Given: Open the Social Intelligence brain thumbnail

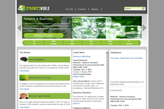Looking at the screenshot, I should 24,59.
